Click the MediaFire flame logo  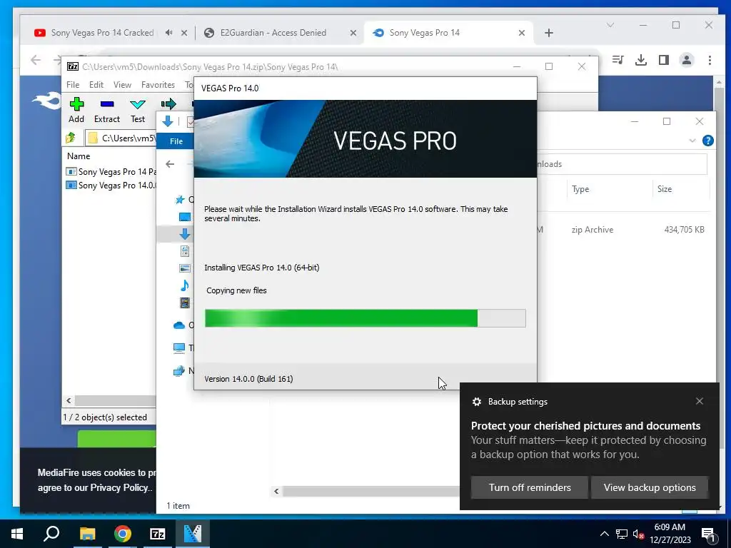click(46, 100)
